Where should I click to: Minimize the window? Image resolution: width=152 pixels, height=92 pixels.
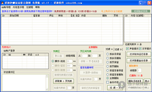141,3
